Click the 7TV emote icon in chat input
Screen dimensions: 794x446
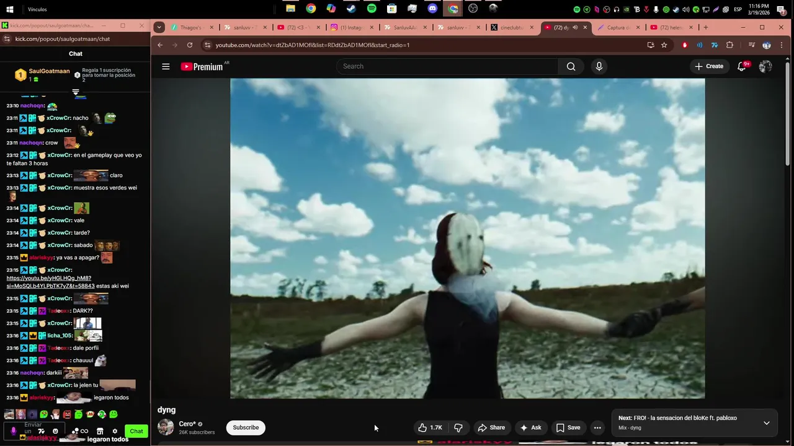[42, 431]
